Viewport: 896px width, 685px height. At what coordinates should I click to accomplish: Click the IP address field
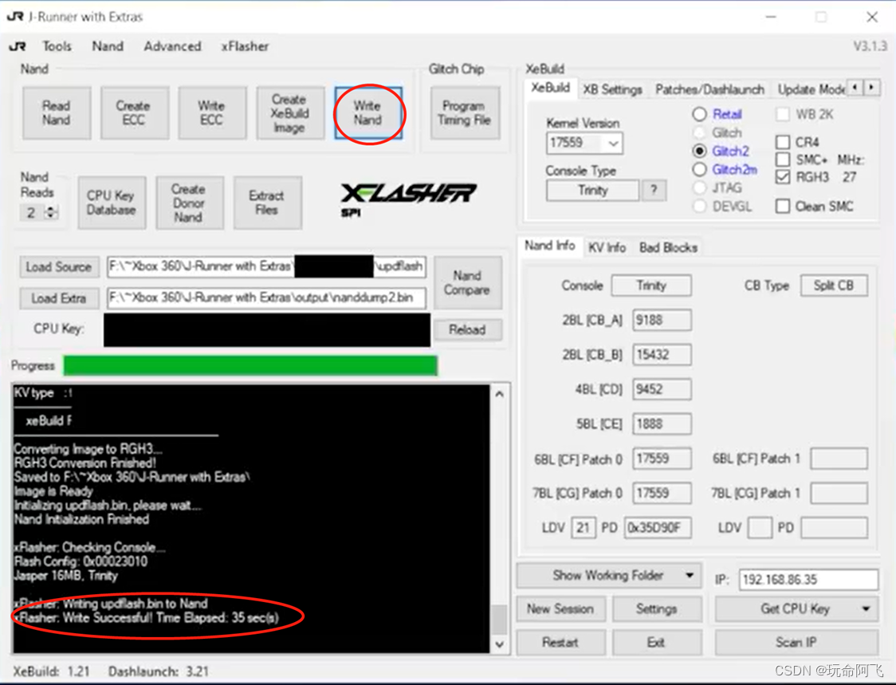point(808,579)
